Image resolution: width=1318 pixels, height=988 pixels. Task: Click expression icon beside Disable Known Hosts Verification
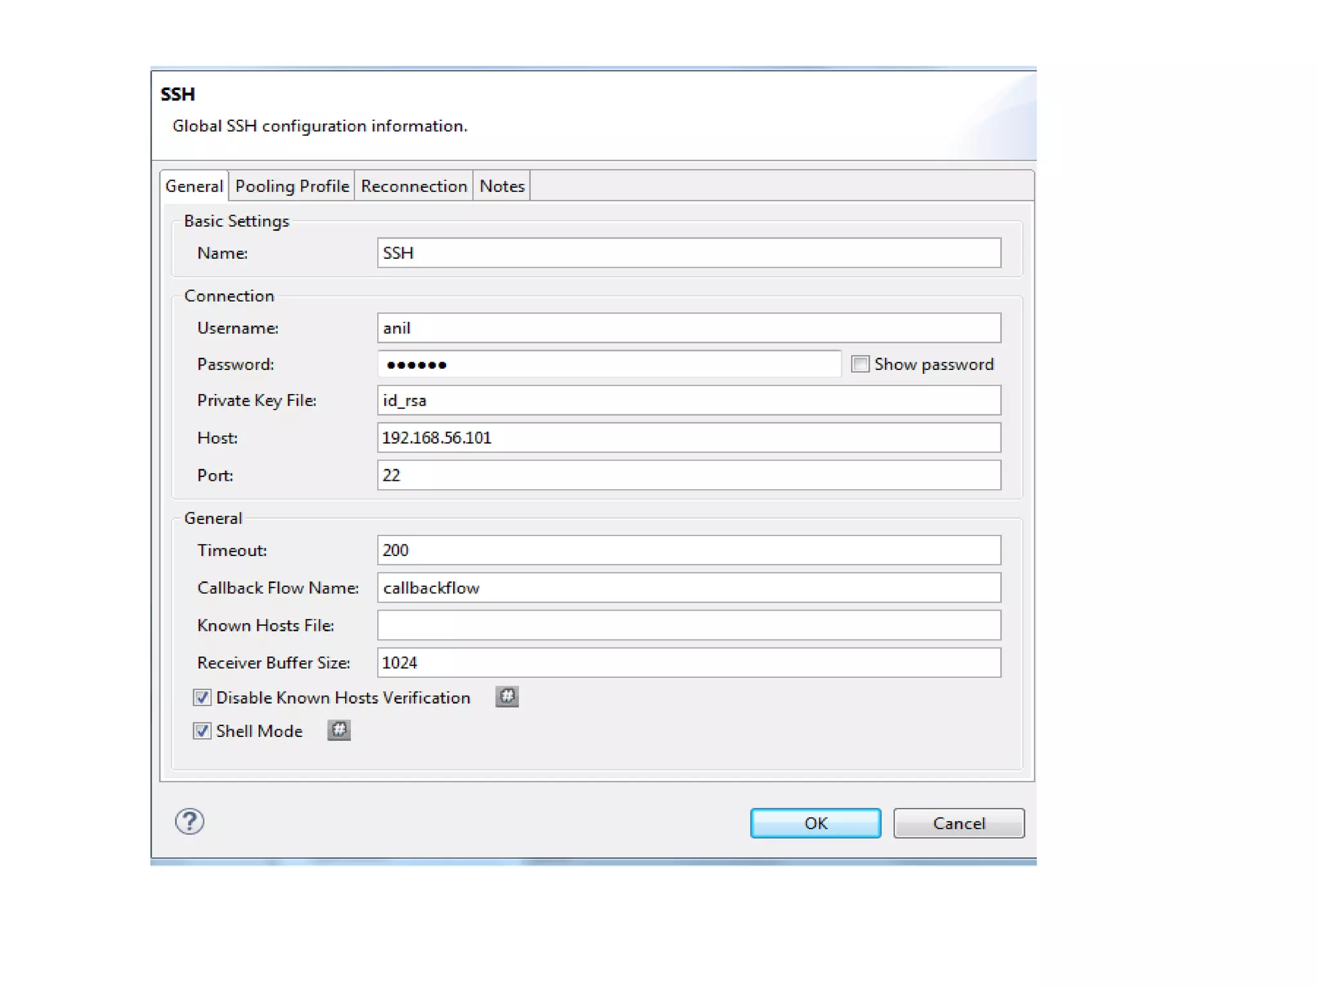coord(506,696)
